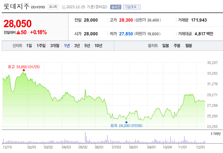Click the 코스피 market badge
Screen dimensions: 223x153
[53, 7]
